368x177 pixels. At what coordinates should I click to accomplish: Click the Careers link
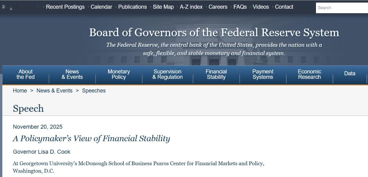[218, 7]
